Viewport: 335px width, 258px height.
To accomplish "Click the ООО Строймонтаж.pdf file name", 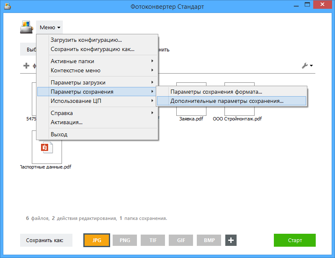I will (x=237, y=119).
